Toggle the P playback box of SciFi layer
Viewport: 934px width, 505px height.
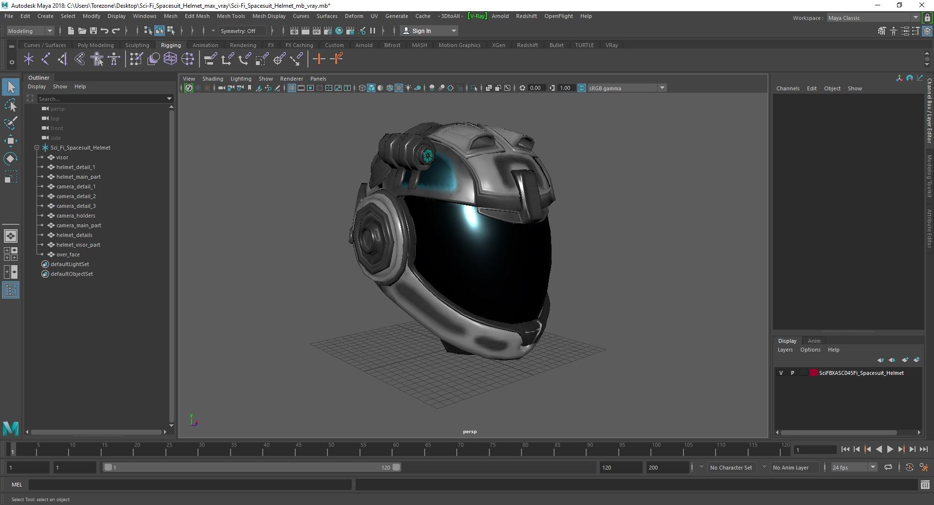tap(792, 373)
